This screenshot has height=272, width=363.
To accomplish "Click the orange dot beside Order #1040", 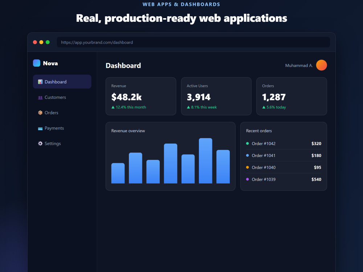I will (247, 167).
